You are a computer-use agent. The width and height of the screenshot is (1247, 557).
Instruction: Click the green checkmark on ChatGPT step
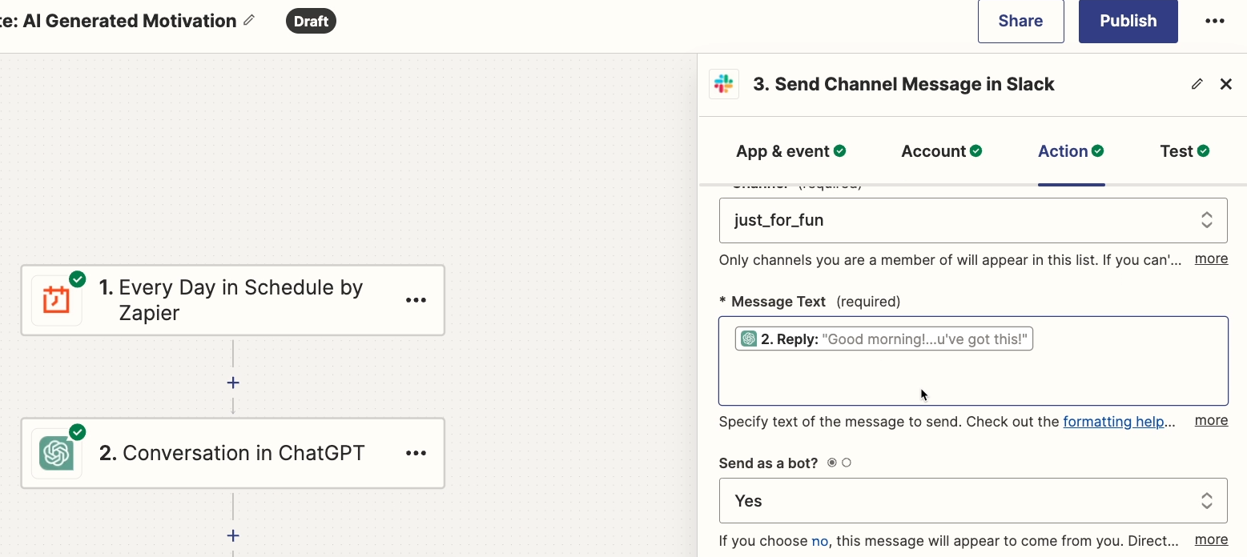point(78,432)
